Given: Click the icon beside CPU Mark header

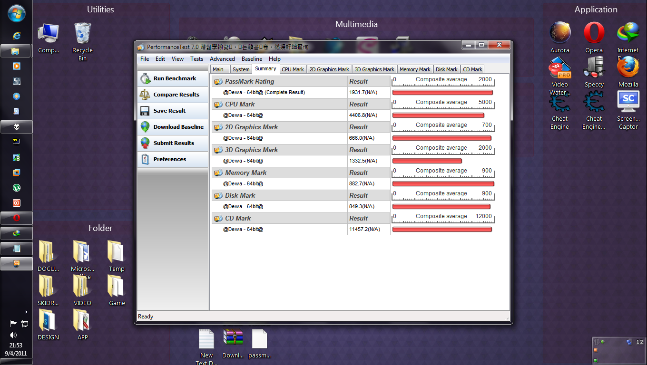Looking at the screenshot, I should tap(218, 104).
